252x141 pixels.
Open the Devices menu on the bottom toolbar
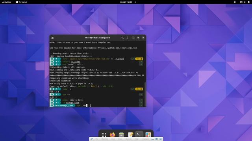(x=128, y=139)
